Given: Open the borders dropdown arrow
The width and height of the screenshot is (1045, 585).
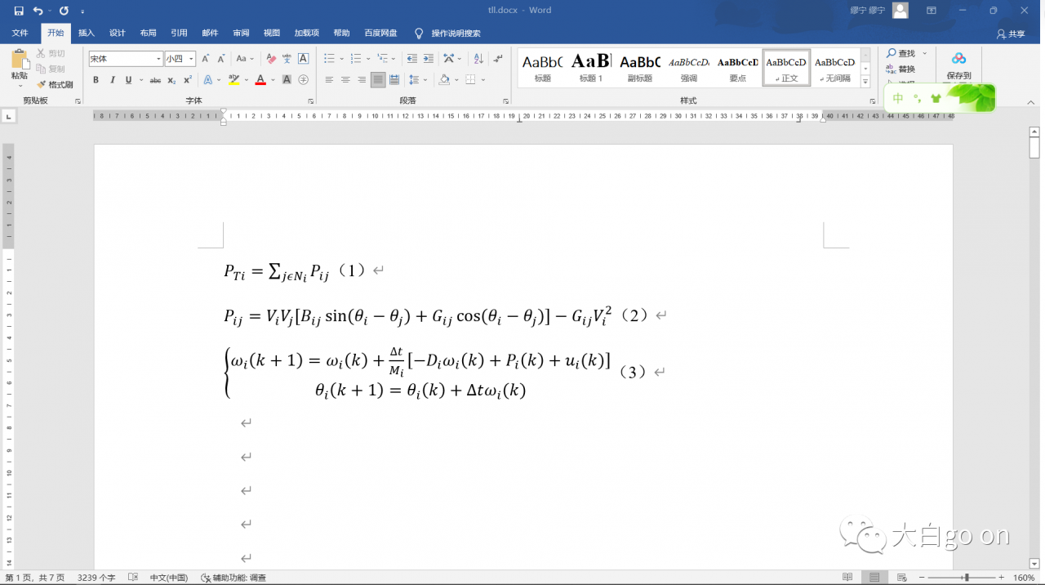Looking at the screenshot, I should pyautogui.click(x=483, y=80).
